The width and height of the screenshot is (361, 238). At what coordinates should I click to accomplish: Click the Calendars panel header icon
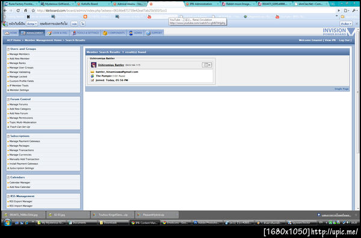(8, 178)
